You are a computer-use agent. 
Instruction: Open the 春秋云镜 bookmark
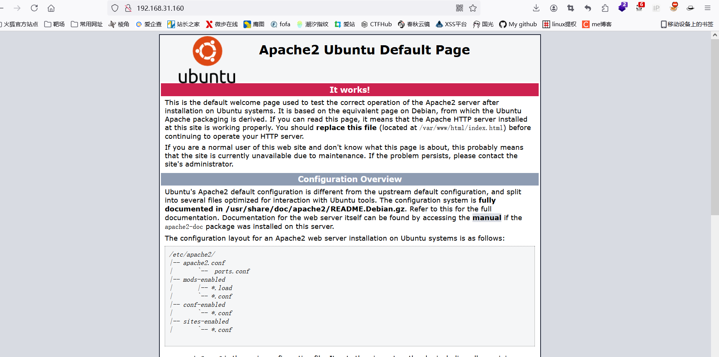point(414,24)
